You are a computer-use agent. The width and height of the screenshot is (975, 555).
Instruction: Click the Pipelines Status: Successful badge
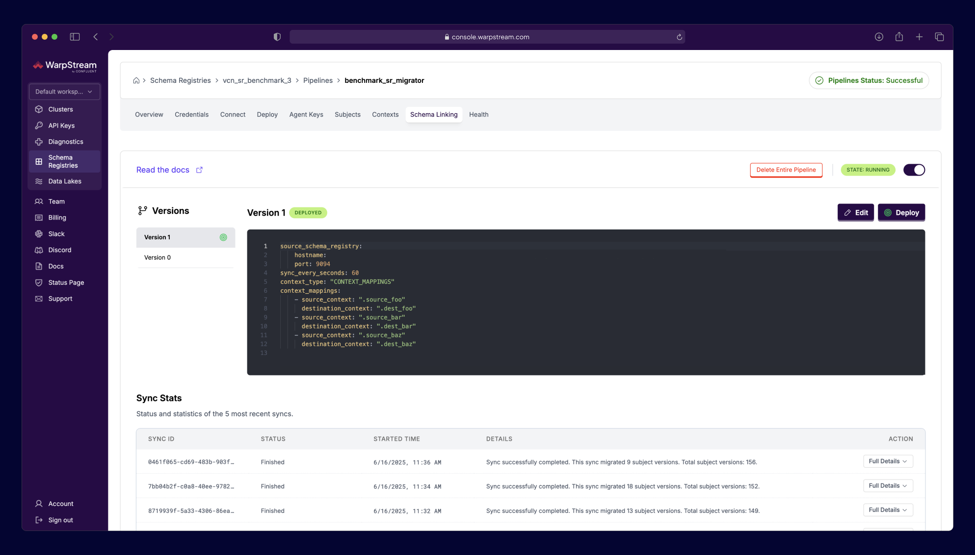point(869,80)
